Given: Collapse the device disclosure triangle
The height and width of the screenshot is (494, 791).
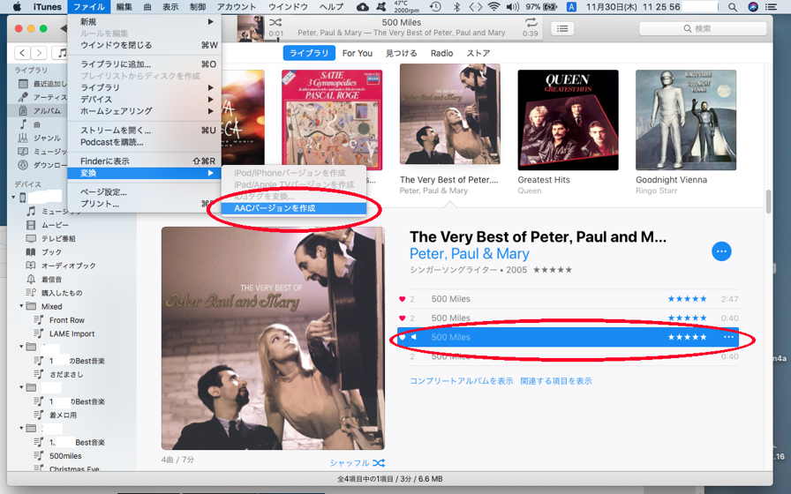Looking at the screenshot, I should [x=13, y=197].
